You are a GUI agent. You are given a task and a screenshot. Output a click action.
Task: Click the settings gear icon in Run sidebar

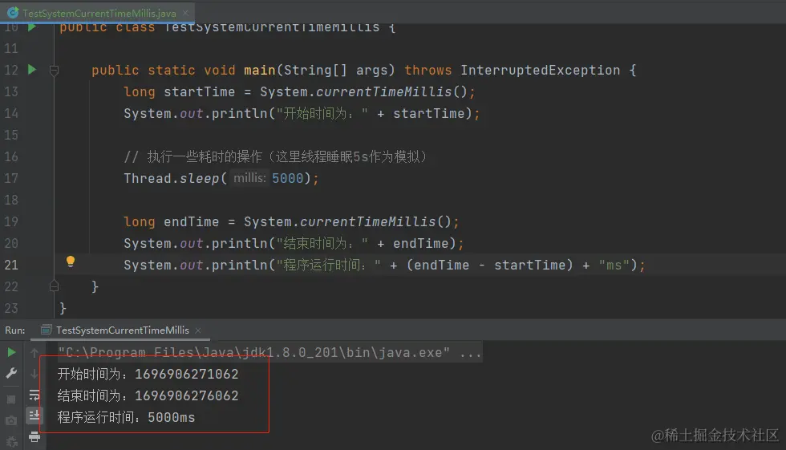point(11,441)
